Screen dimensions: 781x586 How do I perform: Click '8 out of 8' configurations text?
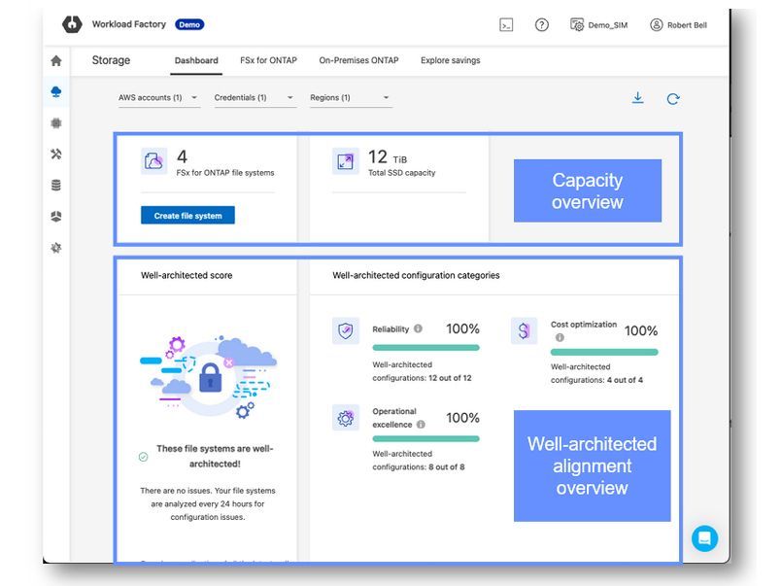coord(447,466)
